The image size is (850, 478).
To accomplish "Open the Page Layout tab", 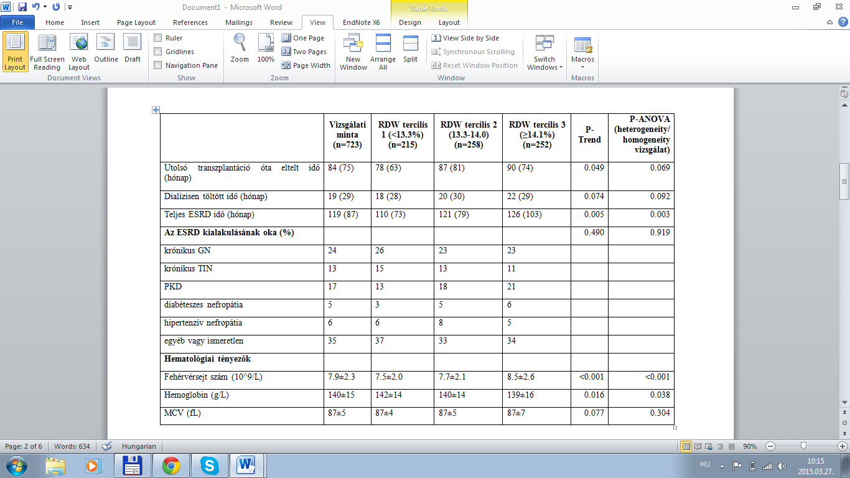I will tap(136, 22).
